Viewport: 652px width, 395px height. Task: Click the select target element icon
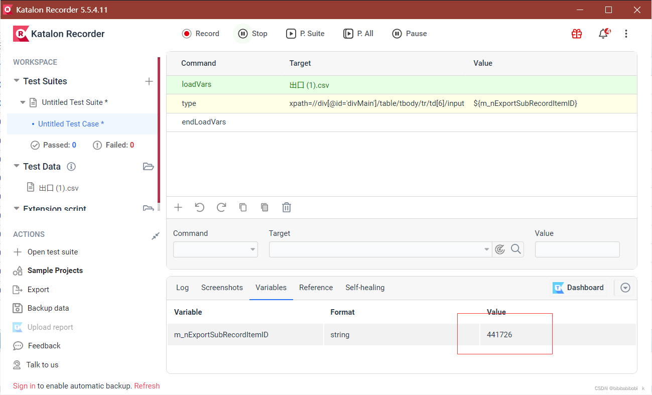499,249
